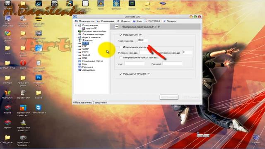265x149 pixels.
Task: Open the Photoshop CS5 desktop icon
Action: pyautogui.click(x=39, y=78)
